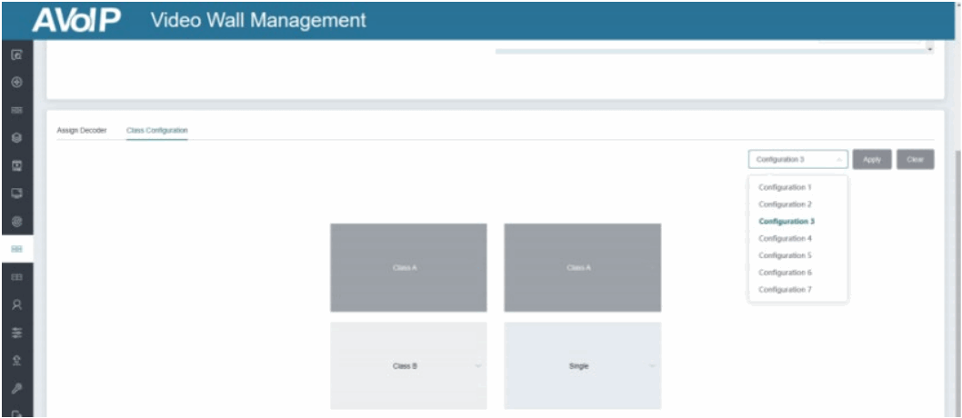Open the stacked layers icon in sidebar
962x418 pixels.
[17, 138]
